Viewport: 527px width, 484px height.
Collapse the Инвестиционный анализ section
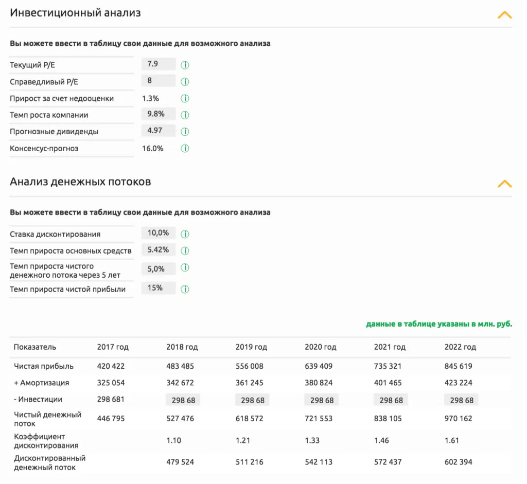504,15
